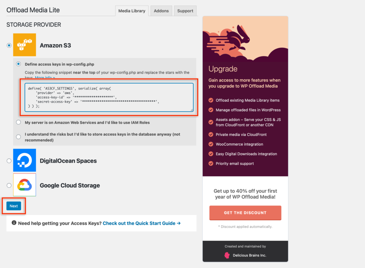Click the textarea resize handle corner

coord(192,110)
